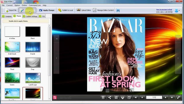Click the right side last page button
This screenshot has height=104, width=184.
point(178,39)
